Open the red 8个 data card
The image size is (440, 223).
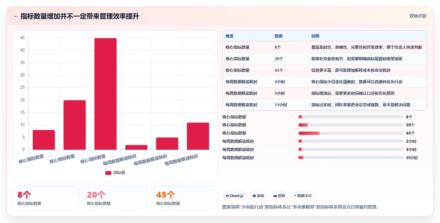click(x=46, y=198)
